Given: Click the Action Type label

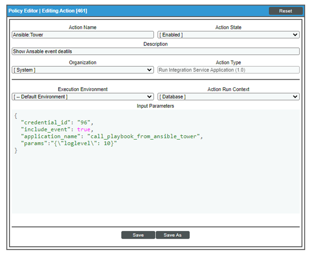Looking at the screenshot, I should click(228, 63).
